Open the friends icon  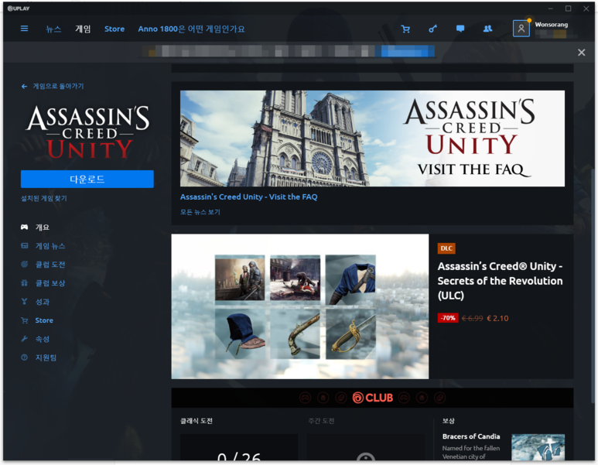tap(487, 29)
